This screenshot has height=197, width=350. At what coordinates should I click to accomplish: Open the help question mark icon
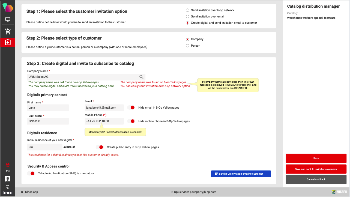(x=8, y=187)
